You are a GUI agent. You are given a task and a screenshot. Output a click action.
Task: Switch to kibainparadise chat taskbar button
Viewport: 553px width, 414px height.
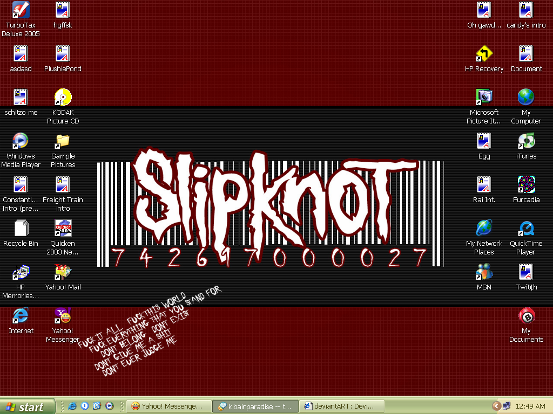255,406
